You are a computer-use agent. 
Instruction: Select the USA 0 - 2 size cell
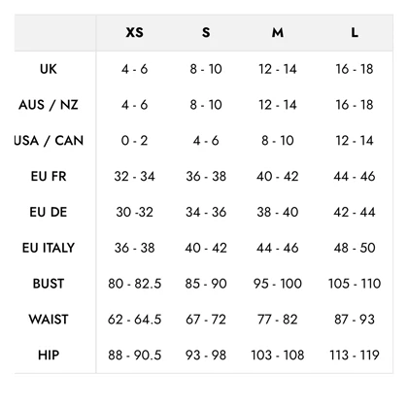coord(134,141)
